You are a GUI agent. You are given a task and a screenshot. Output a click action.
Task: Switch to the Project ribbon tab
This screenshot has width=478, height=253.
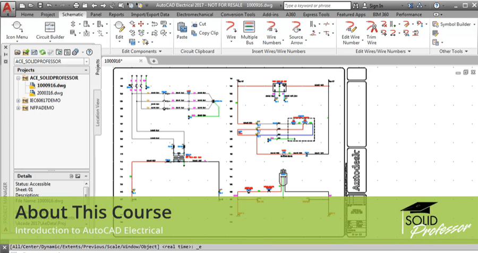coord(48,14)
